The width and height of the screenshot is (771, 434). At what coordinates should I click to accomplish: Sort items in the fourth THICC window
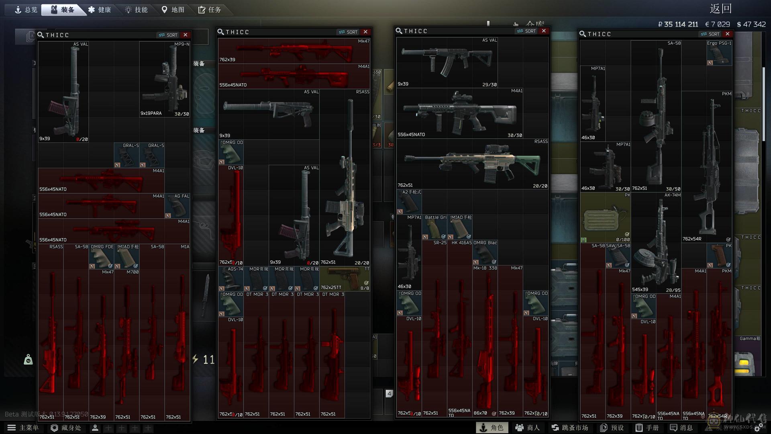pyautogui.click(x=710, y=34)
